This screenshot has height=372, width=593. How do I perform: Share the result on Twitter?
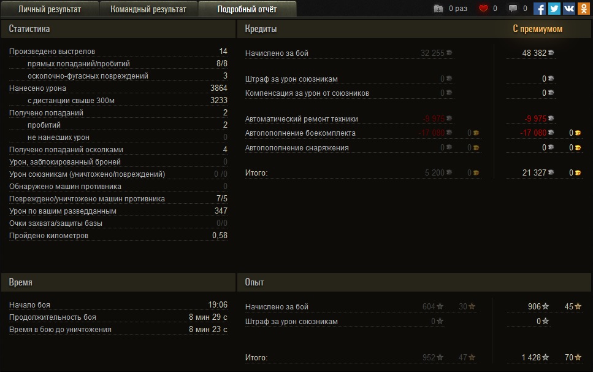coord(554,9)
